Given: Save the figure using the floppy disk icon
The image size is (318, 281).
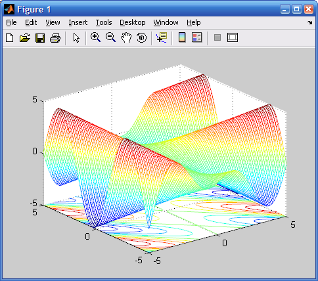Looking at the screenshot, I should click(40, 38).
